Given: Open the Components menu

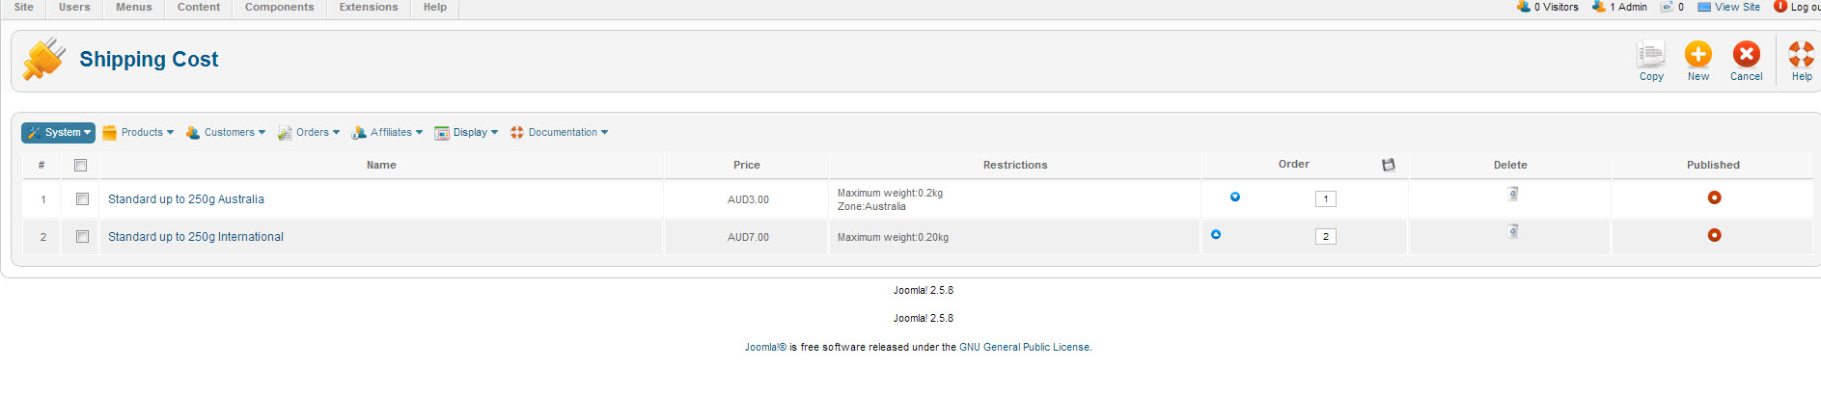Looking at the screenshot, I should tap(279, 8).
